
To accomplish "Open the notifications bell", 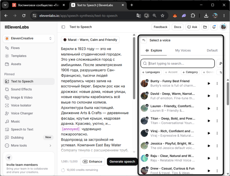I will [214, 27].
